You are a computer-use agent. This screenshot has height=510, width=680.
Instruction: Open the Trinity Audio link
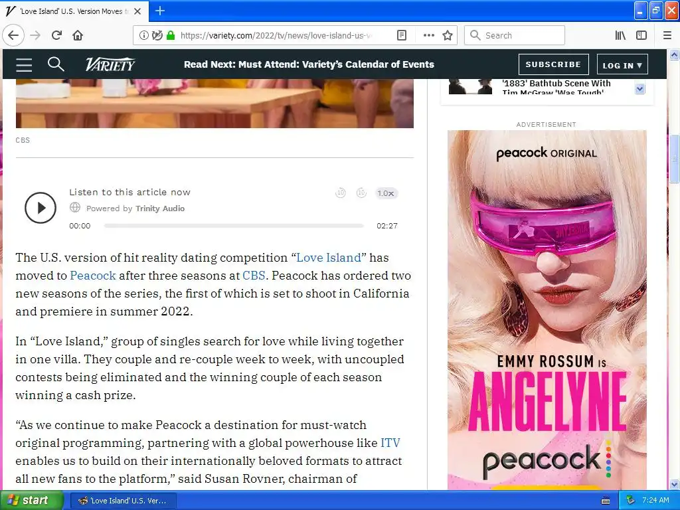pyautogui.click(x=160, y=209)
